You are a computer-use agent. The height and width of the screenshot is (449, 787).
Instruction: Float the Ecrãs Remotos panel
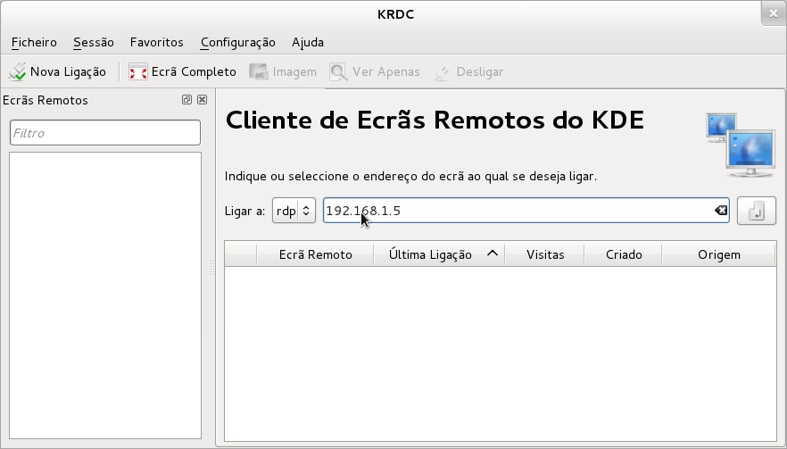click(x=187, y=100)
